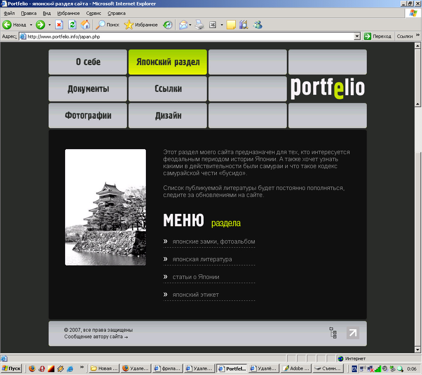
Task: Follow the 'японская литература' link
Action: pos(202,259)
